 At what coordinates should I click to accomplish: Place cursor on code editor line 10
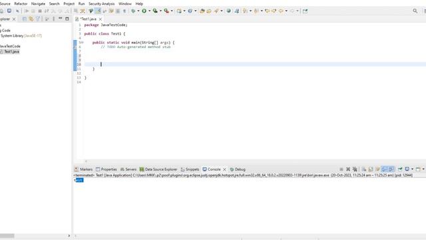255,65
